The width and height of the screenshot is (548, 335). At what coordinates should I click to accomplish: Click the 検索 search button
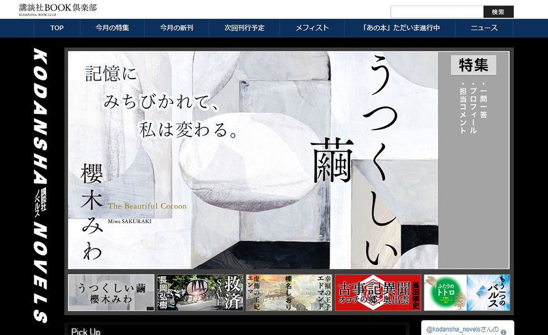click(x=498, y=12)
